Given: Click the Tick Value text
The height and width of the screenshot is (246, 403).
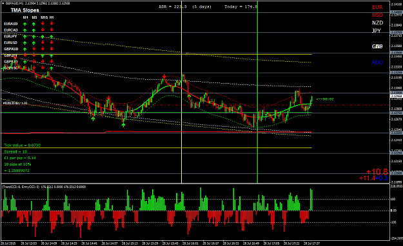Looking at the screenshot, I should [23, 146].
